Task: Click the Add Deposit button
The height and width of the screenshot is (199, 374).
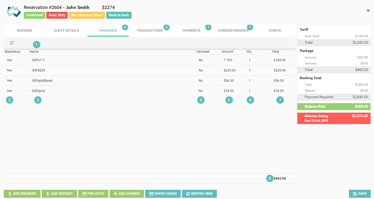Action: click(x=59, y=194)
